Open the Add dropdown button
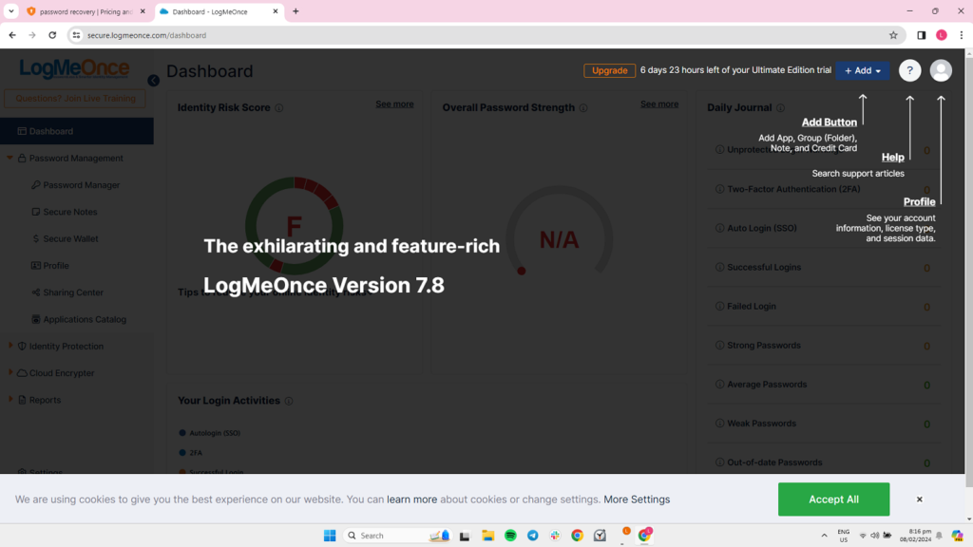The height and width of the screenshot is (547, 973). tap(863, 70)
